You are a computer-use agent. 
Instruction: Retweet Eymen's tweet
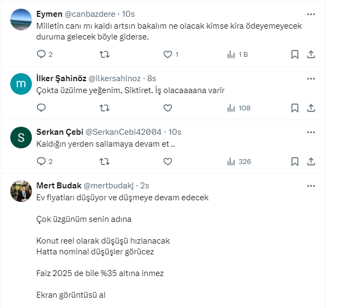click(105, 54)
